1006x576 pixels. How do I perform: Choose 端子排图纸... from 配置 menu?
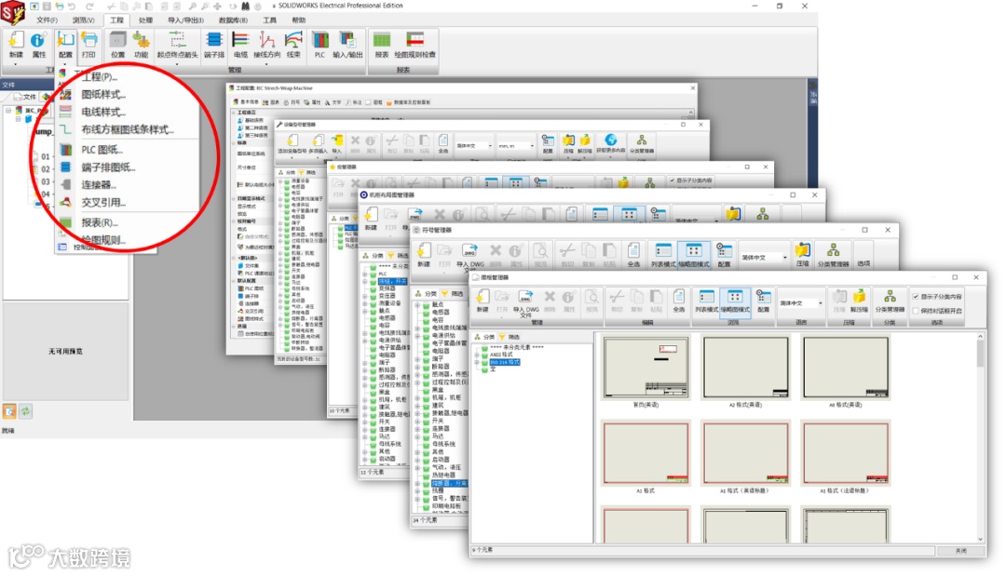point(108,167)
